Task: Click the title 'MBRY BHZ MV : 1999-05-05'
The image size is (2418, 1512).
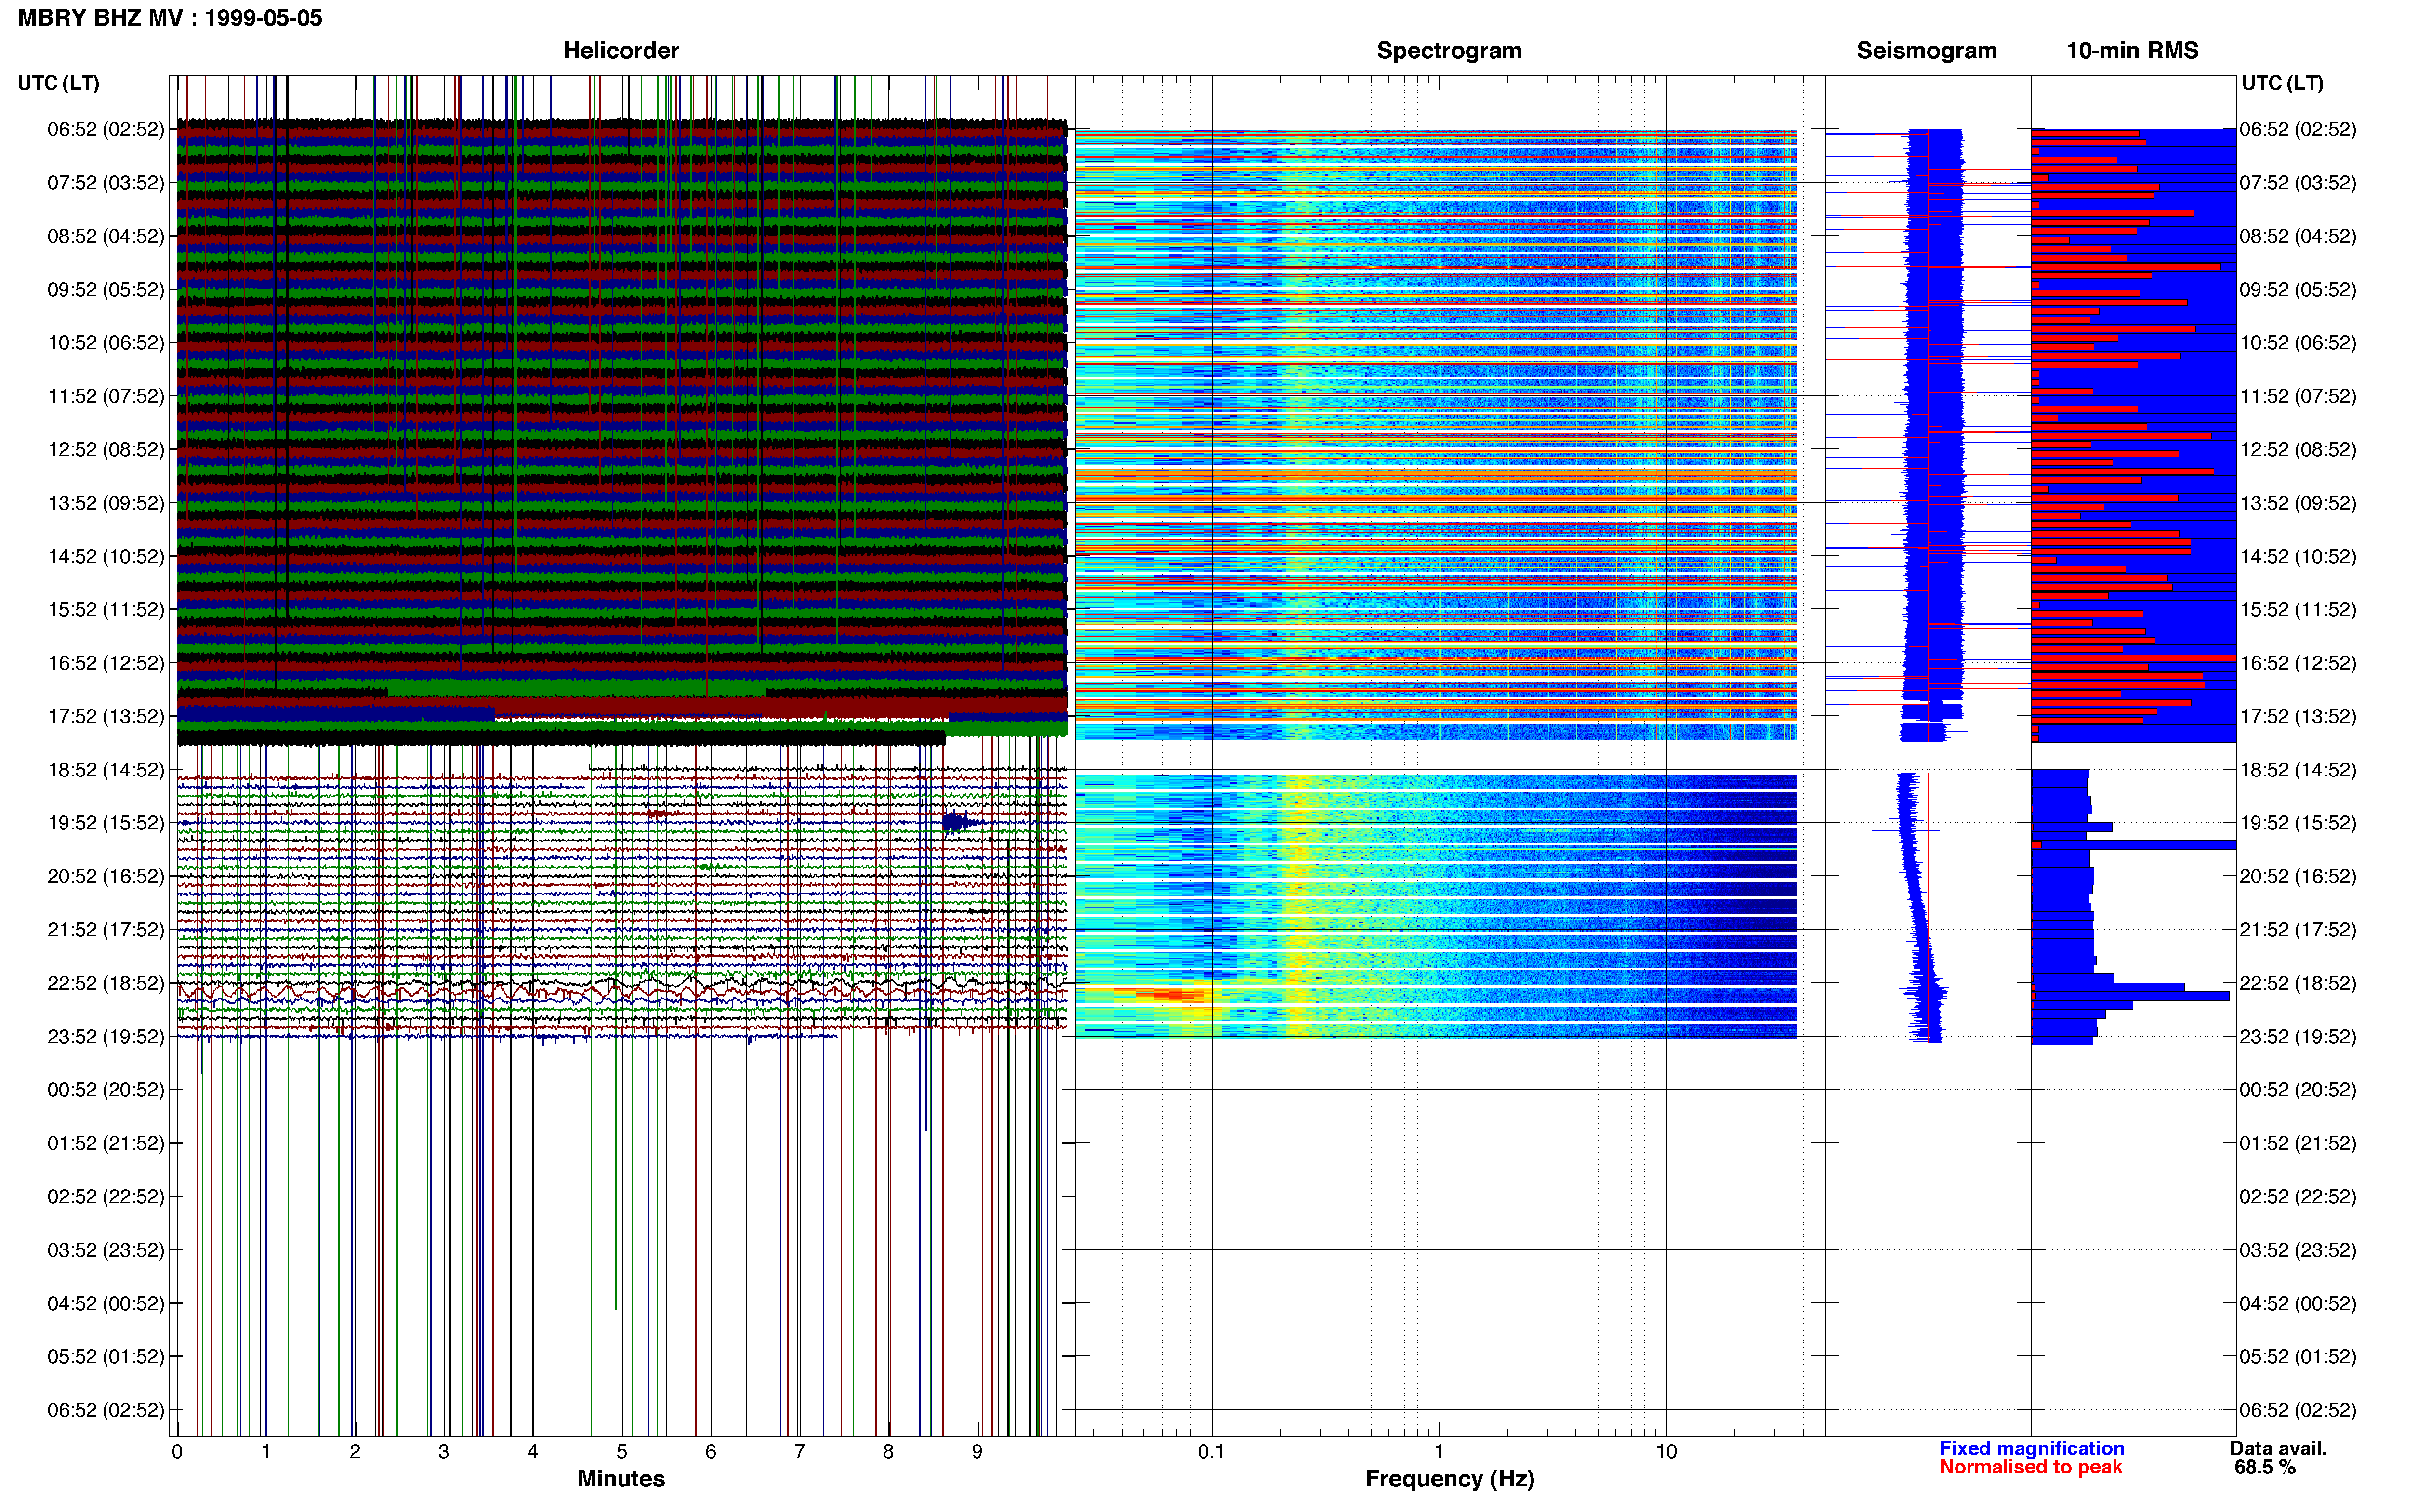Action: [170, 18]
